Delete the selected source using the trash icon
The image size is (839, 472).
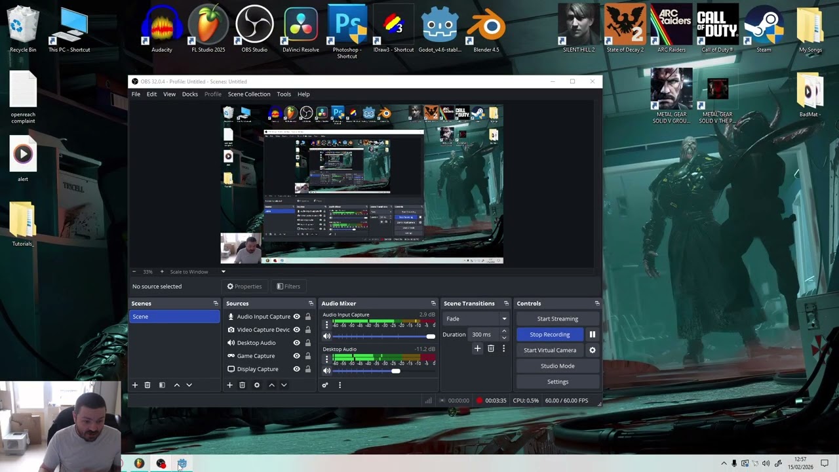click(242, 385)
